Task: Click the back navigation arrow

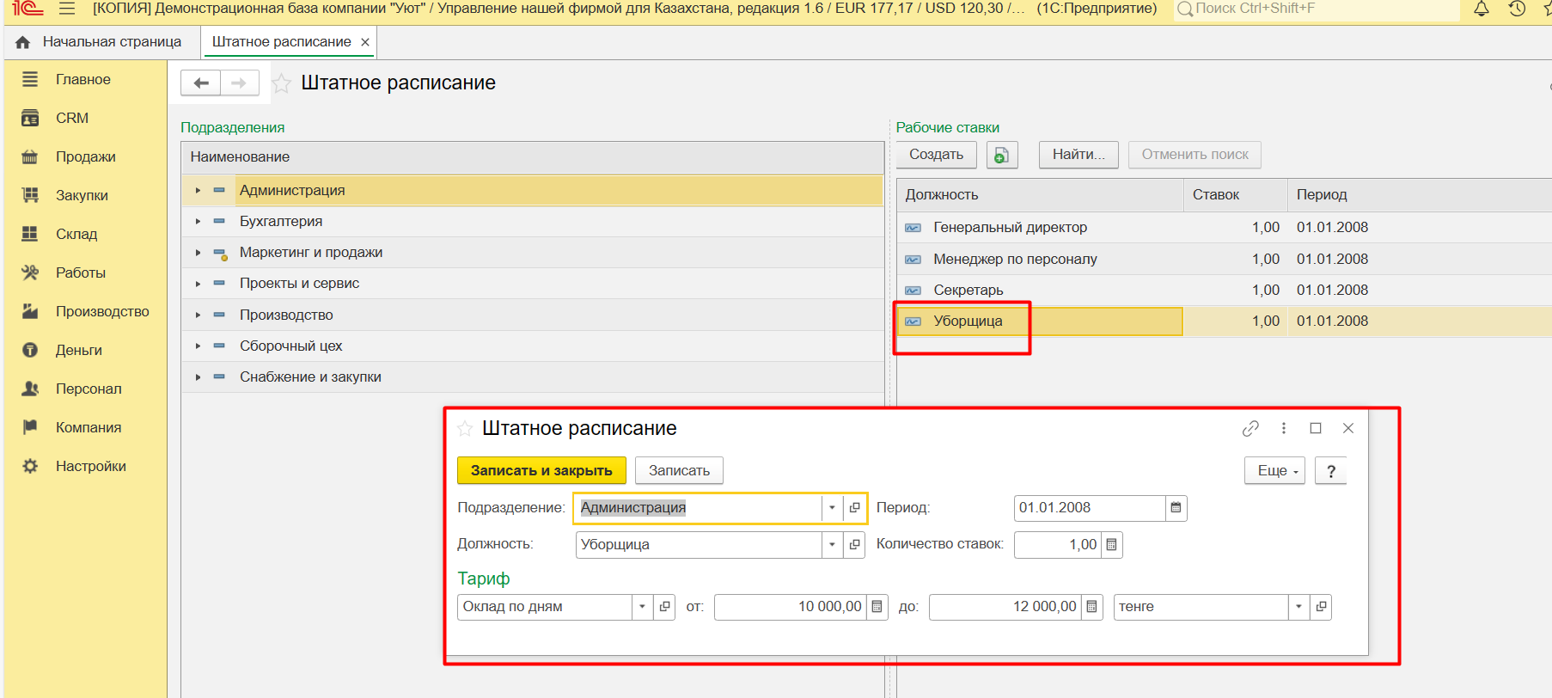Action: pos(201,83)
